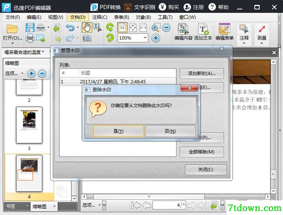Expand the 测量 toolbar dropdown
283x215 pixels.
point(262,43)
